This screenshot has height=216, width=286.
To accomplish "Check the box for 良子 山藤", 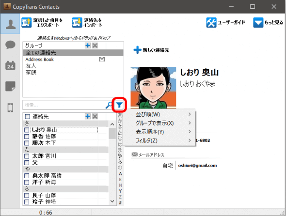I will click(27, 195).
